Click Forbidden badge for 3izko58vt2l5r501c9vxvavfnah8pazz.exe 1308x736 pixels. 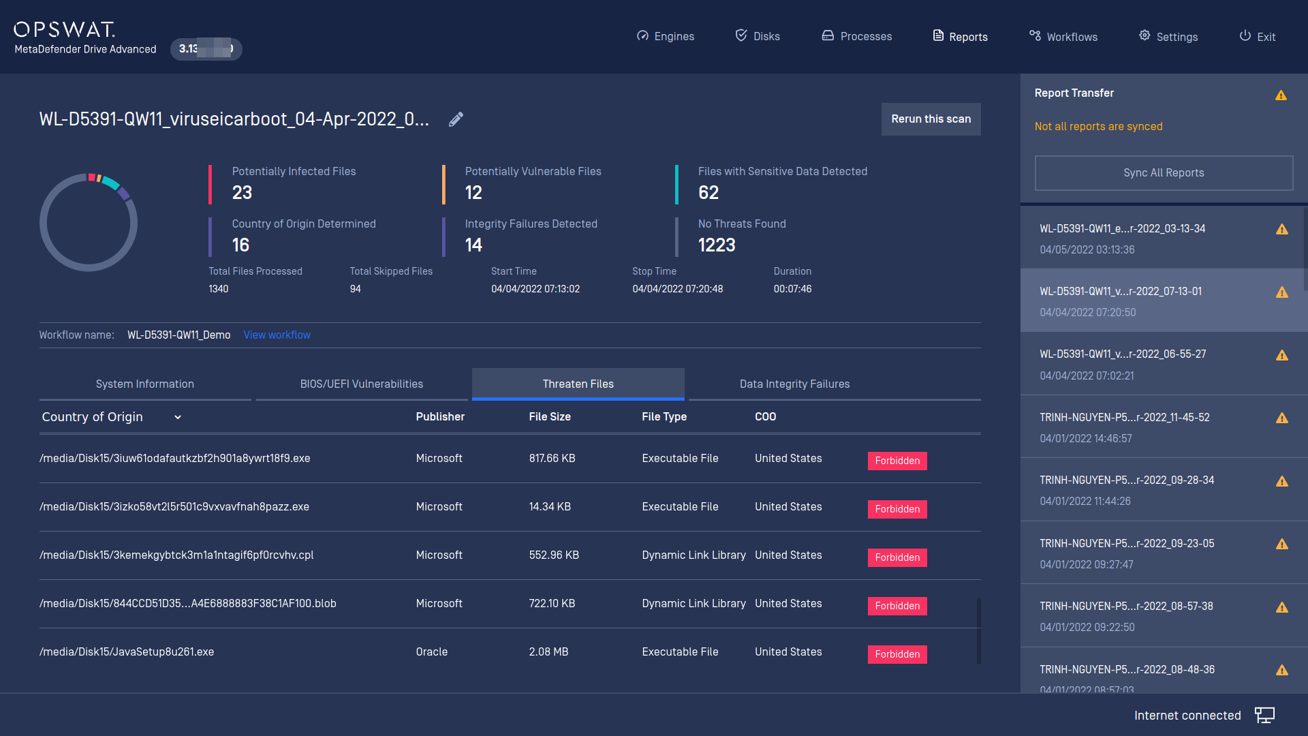click(897, 509)
